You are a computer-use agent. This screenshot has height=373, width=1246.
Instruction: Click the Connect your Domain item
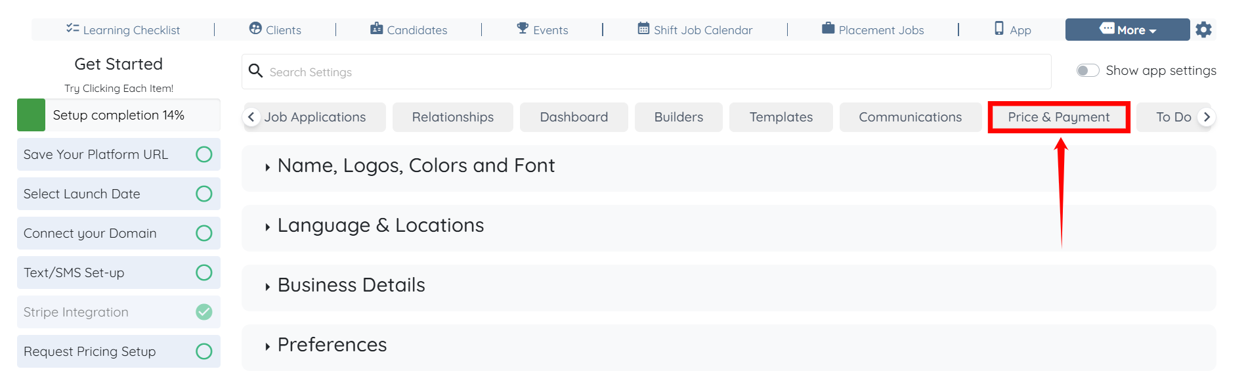(90, 233)
